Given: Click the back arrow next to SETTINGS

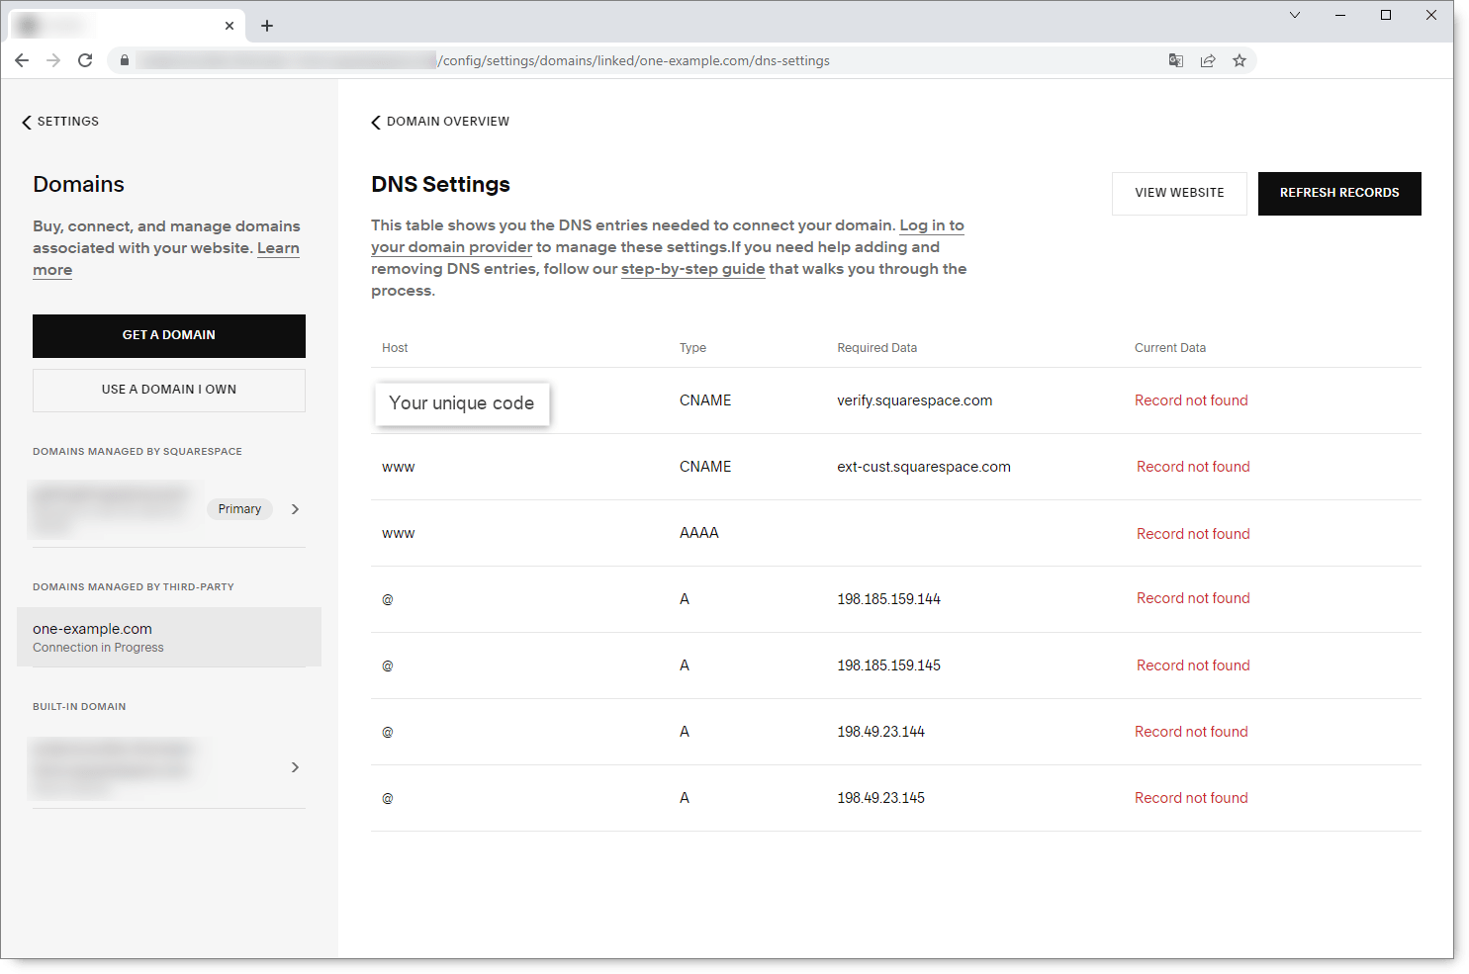Looking at the screenshot, I should click(26, 121).
